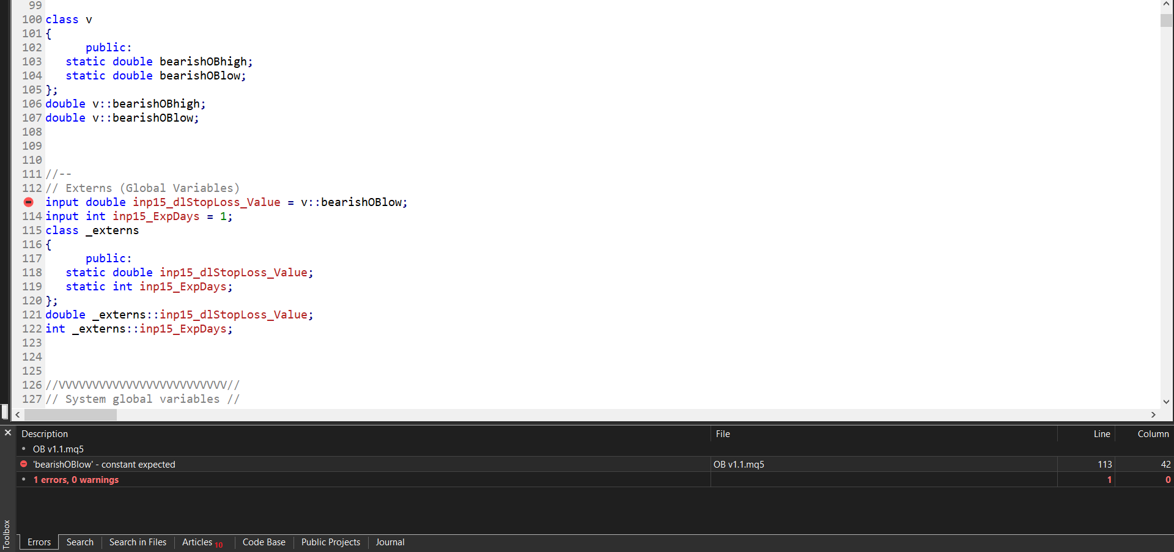The image size is (1174, 552).
Task: Click the horizontal scroll right arrow
Action: [1153, 414]
